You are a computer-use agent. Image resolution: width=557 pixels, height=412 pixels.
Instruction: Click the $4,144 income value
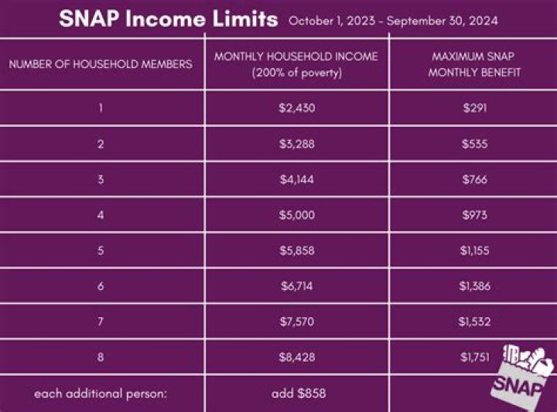click(x=297, y=180)
